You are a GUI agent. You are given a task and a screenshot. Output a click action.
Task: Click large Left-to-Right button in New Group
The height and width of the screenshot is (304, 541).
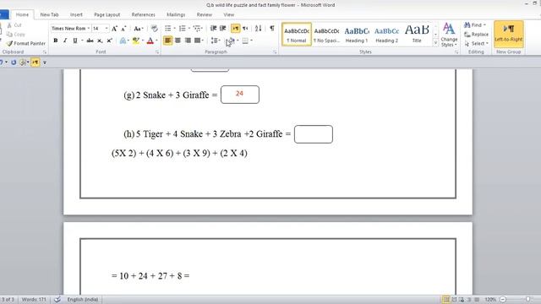(x=509, y=34)
